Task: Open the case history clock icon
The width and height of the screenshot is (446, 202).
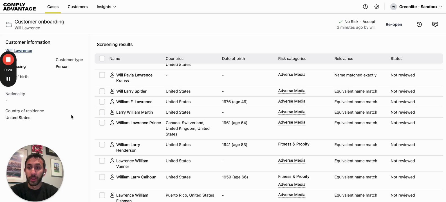Action: pos(419,24)
